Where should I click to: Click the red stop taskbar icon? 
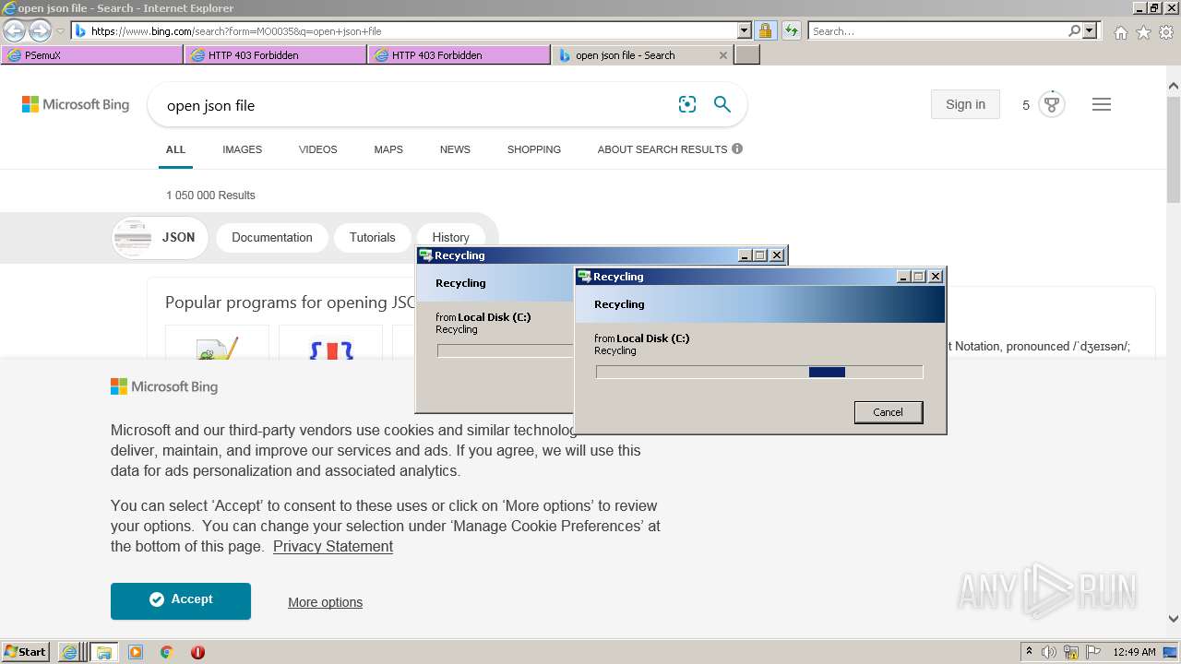tap(197, 652)
